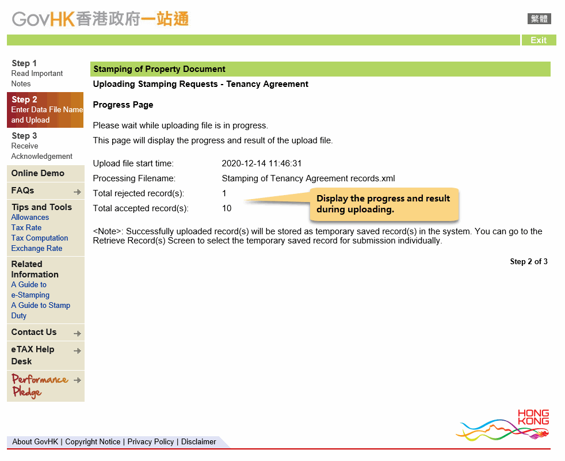Select Step 2 Enter Data File Name

[46, 109]
